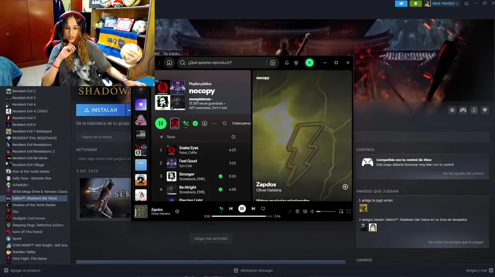The image size is (495, 277).
Task: Select Resident Evil Village in Steam library
Action: pos(28,165)
